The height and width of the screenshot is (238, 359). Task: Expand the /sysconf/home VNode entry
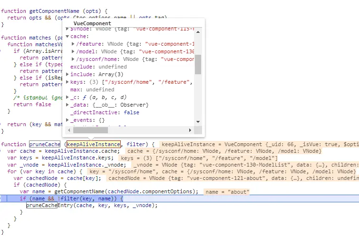pos(73,59)
